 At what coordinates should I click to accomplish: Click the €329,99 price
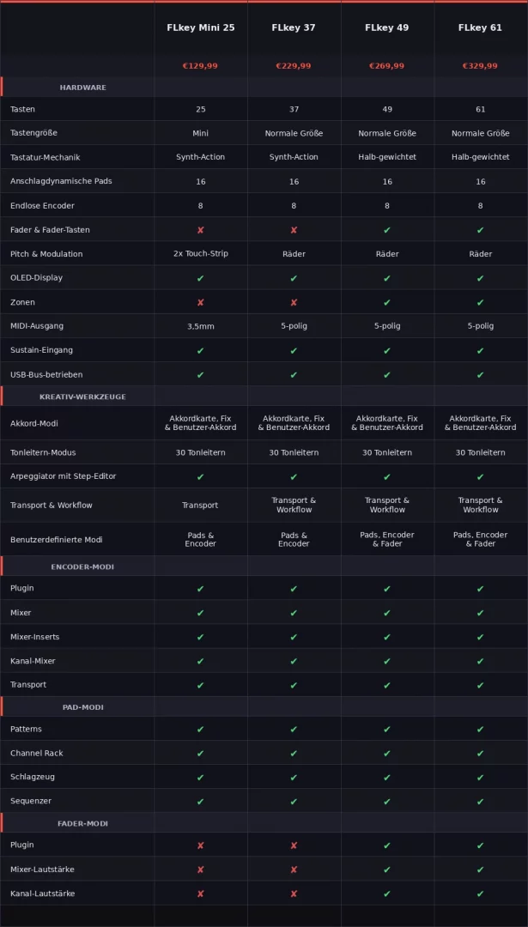480,65
